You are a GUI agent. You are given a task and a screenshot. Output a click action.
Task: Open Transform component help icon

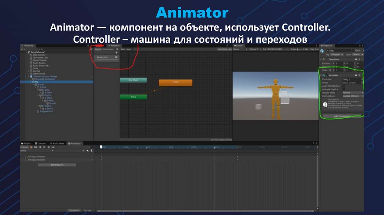coord(356,60)
